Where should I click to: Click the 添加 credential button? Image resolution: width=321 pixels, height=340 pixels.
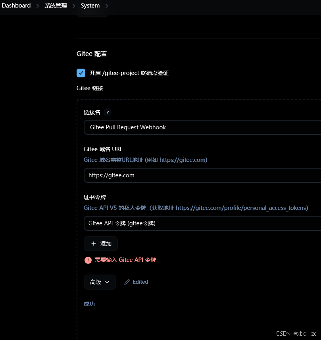(101, 244)
